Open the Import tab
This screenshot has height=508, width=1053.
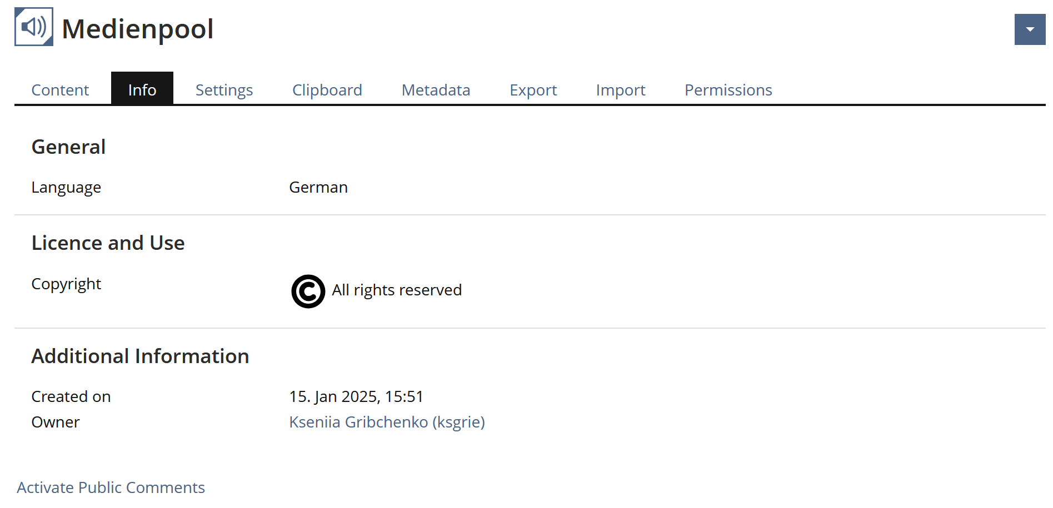[x=620, y=90]
